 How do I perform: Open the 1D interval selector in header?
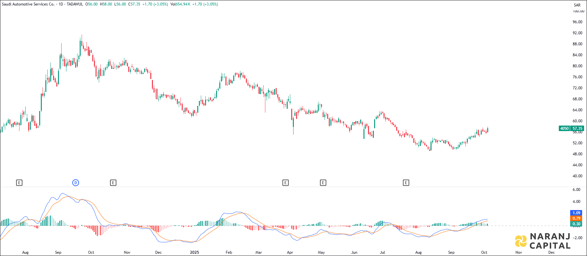coord(61,4)
